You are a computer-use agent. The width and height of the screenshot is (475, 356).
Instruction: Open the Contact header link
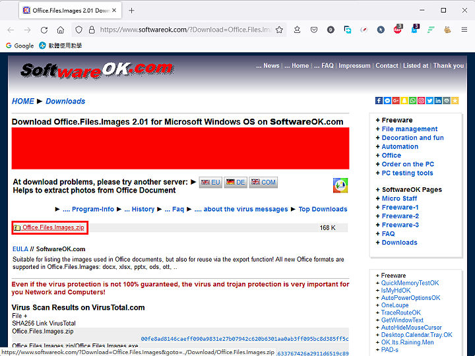coord(387,66)
